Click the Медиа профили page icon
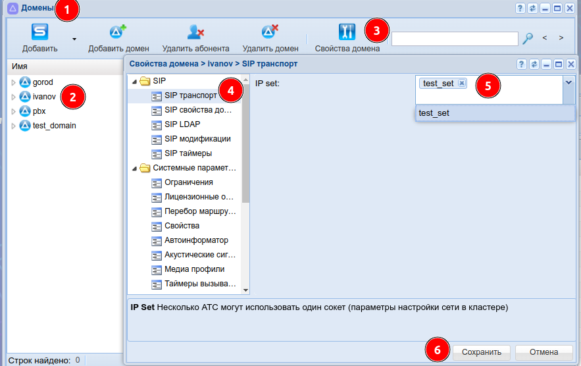 tap(157, 270)
